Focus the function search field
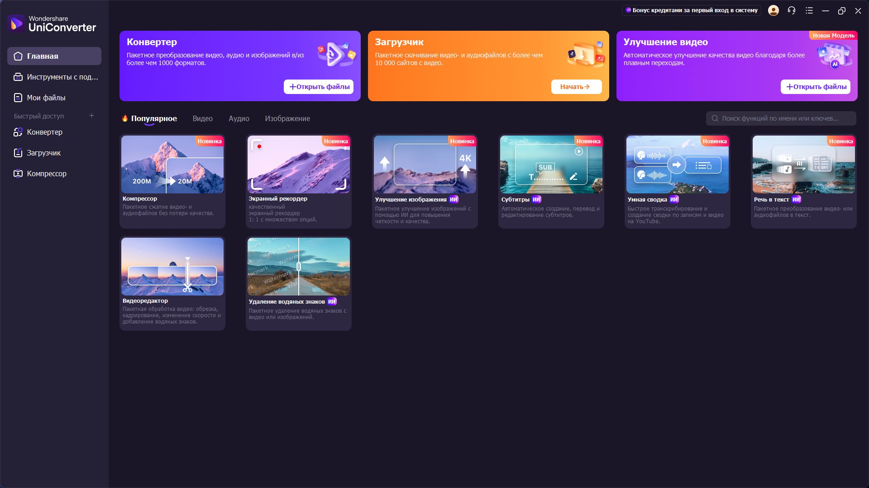Screen dimensions: 869x488 click(781, 118)
